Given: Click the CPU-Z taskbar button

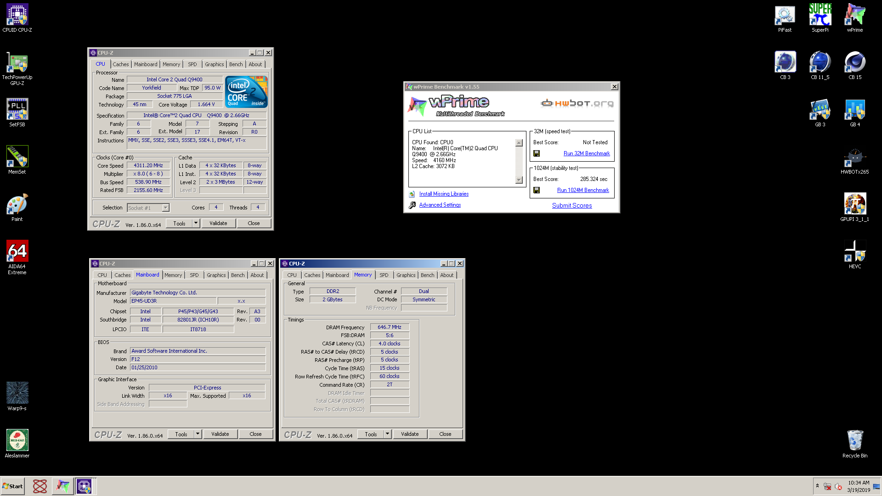Looking at the screenshot, I should pos(85,486).
